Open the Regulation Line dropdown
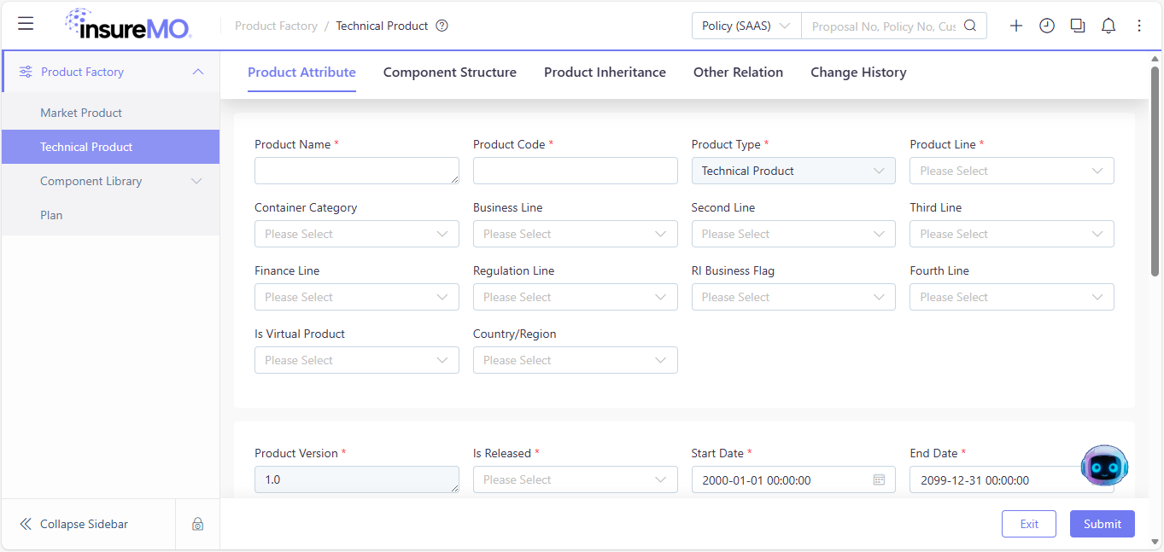 pos(576,297)
